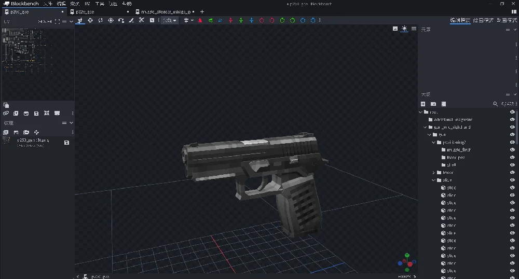The image size is (519, 279).
Task: Click the viewport screenshot image icon
Action: [395, 29]
